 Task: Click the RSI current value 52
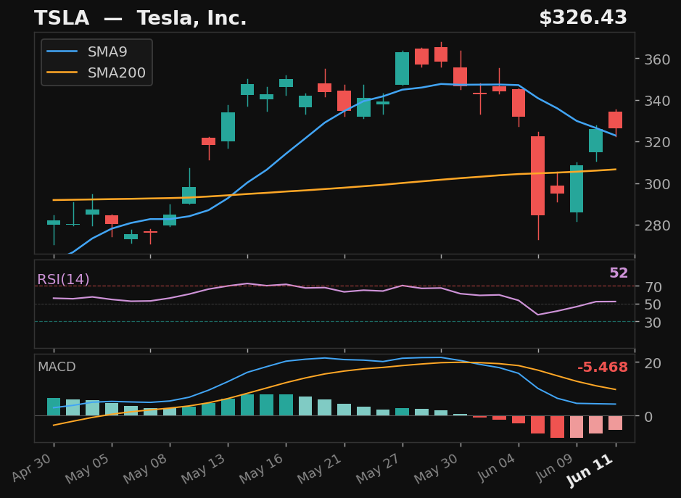coord(619,273)
